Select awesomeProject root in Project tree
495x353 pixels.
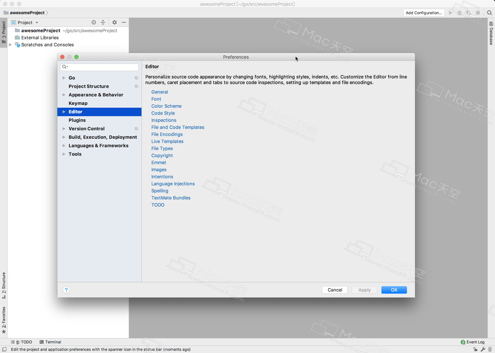68,31
